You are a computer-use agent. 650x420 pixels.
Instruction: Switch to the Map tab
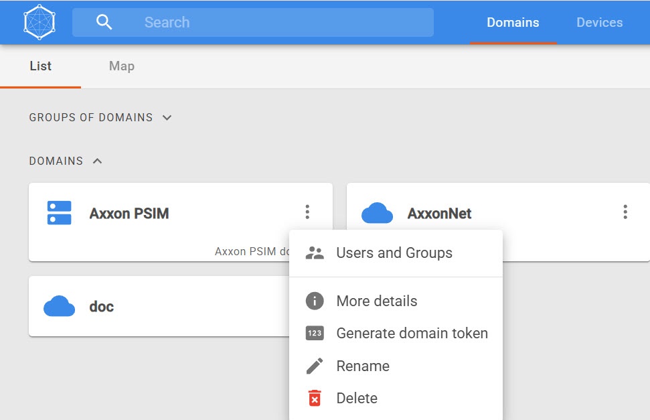pyautogui.click(x=122, y=66)
